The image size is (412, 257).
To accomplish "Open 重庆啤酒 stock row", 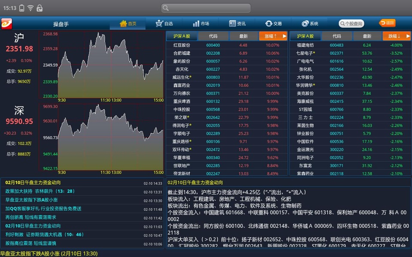I will pos(227,101).
